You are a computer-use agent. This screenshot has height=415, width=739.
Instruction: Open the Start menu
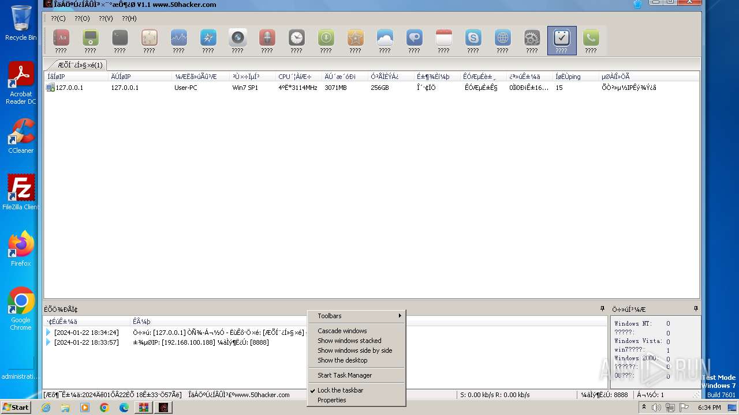(16, 408)
